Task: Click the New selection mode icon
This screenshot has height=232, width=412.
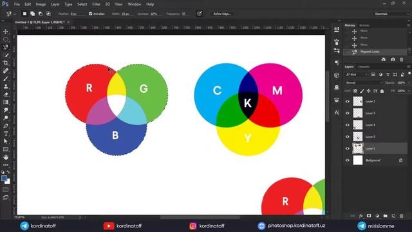Action: pyautogui.click(x=24, y=14)
